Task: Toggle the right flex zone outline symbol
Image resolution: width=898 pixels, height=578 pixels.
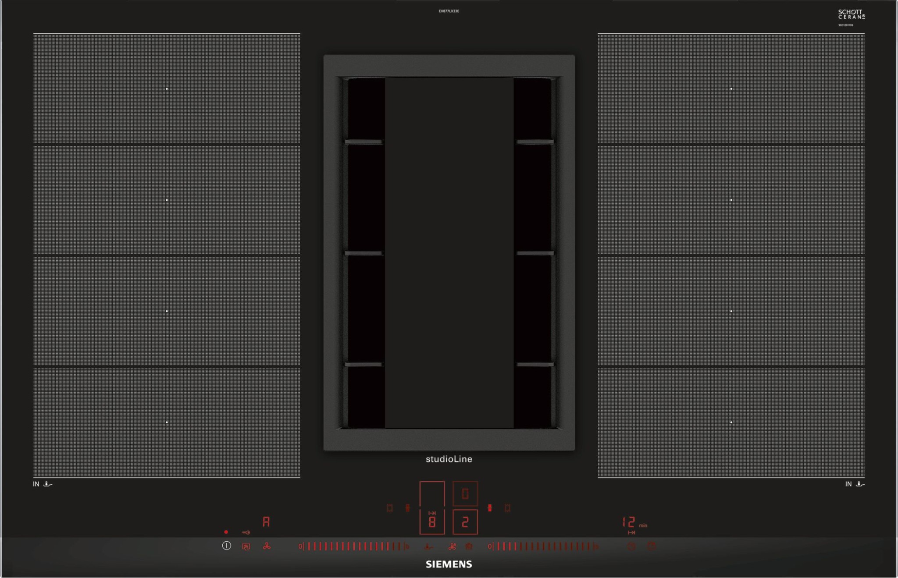Action: (x=507, y=508)
